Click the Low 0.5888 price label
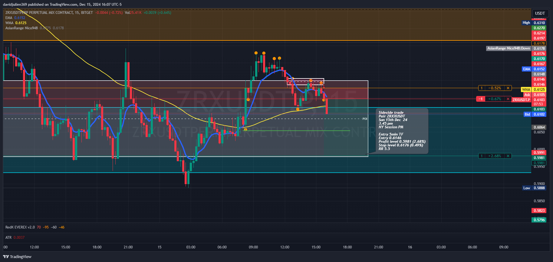The image size is (553, 262). pos(535,188)
